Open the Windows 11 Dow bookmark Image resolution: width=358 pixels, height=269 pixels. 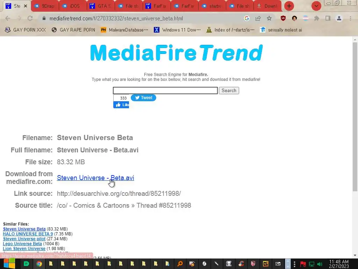pos(177,30)
